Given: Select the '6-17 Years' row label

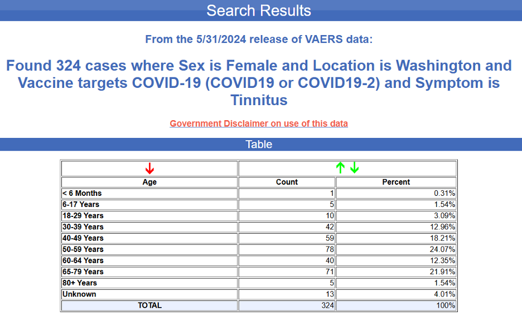Looking at the screenshot, I should 81,205.
